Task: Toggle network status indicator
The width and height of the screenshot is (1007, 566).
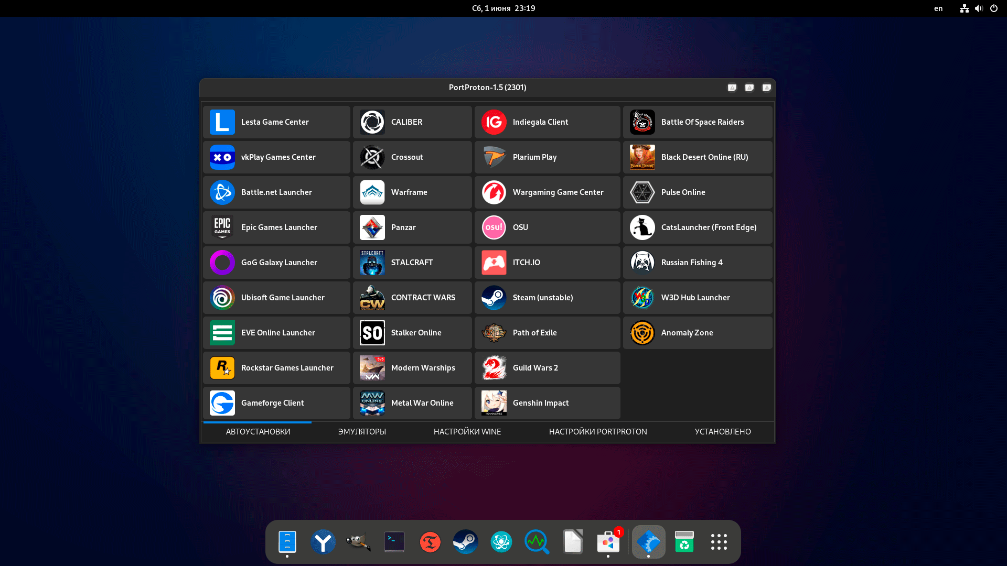Action: [x=963, y=8]
